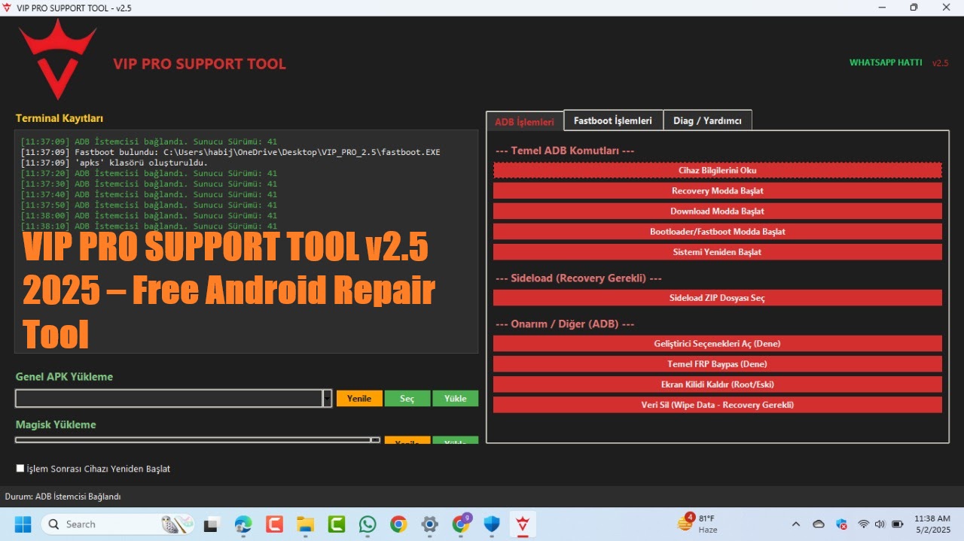The width and height of the screenshot is (964, 541).
Task: Click Ekran Kilidi Kaldır (Root/Eski) button
Action: coord(718,384)
